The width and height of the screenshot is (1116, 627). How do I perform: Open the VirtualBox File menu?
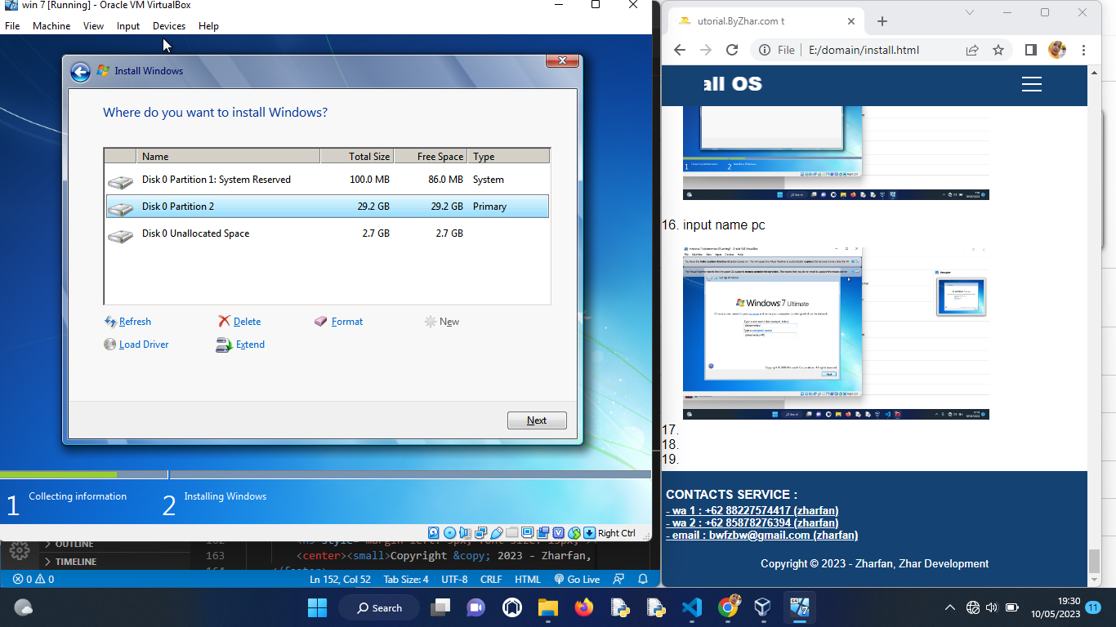[12, 26]
